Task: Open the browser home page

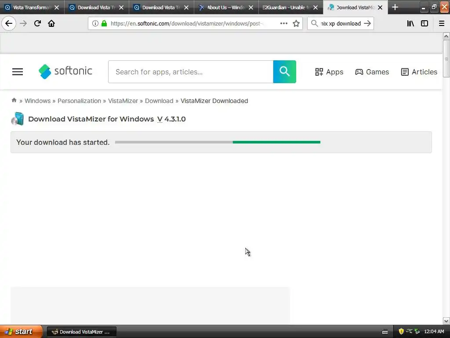Action: coord(51,23)
